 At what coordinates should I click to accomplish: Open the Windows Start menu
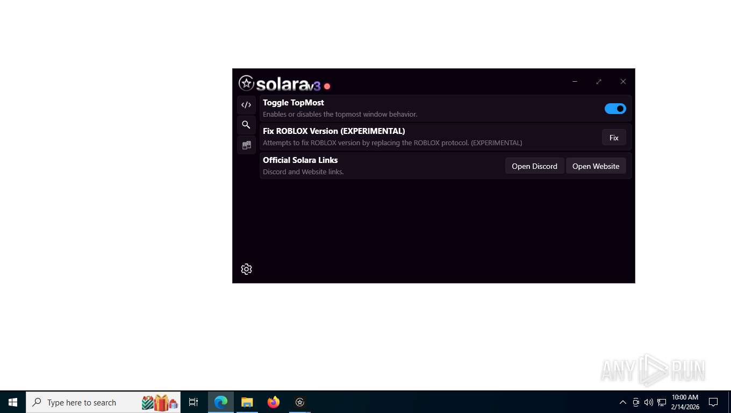(13, 402)
